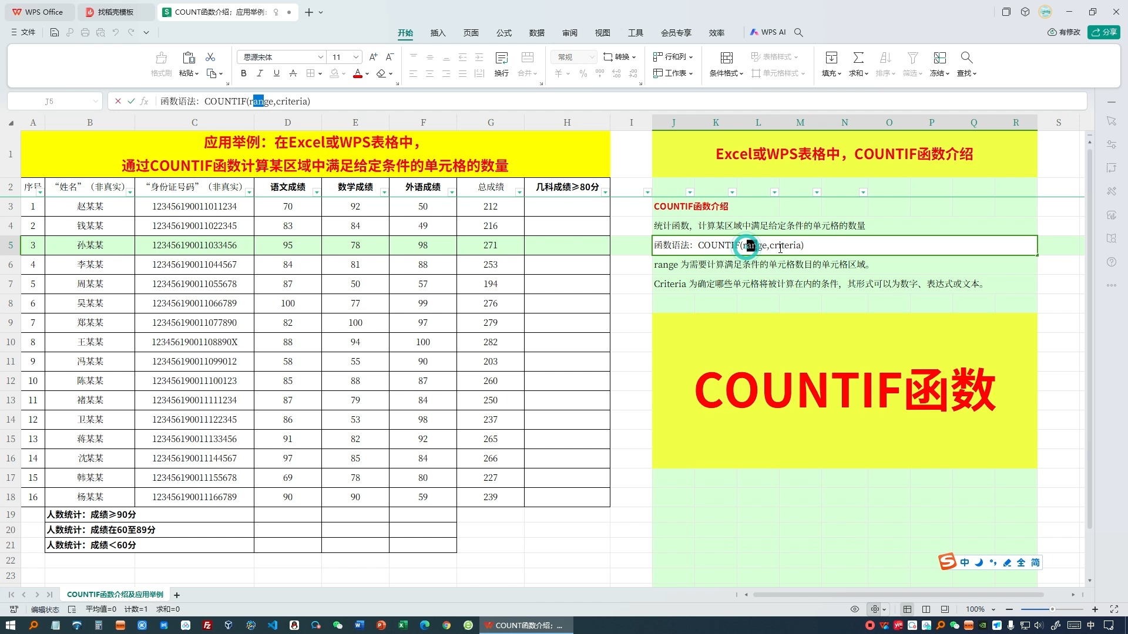
Task: Open WPS AI from the ribbon
Action: point(767,32)
